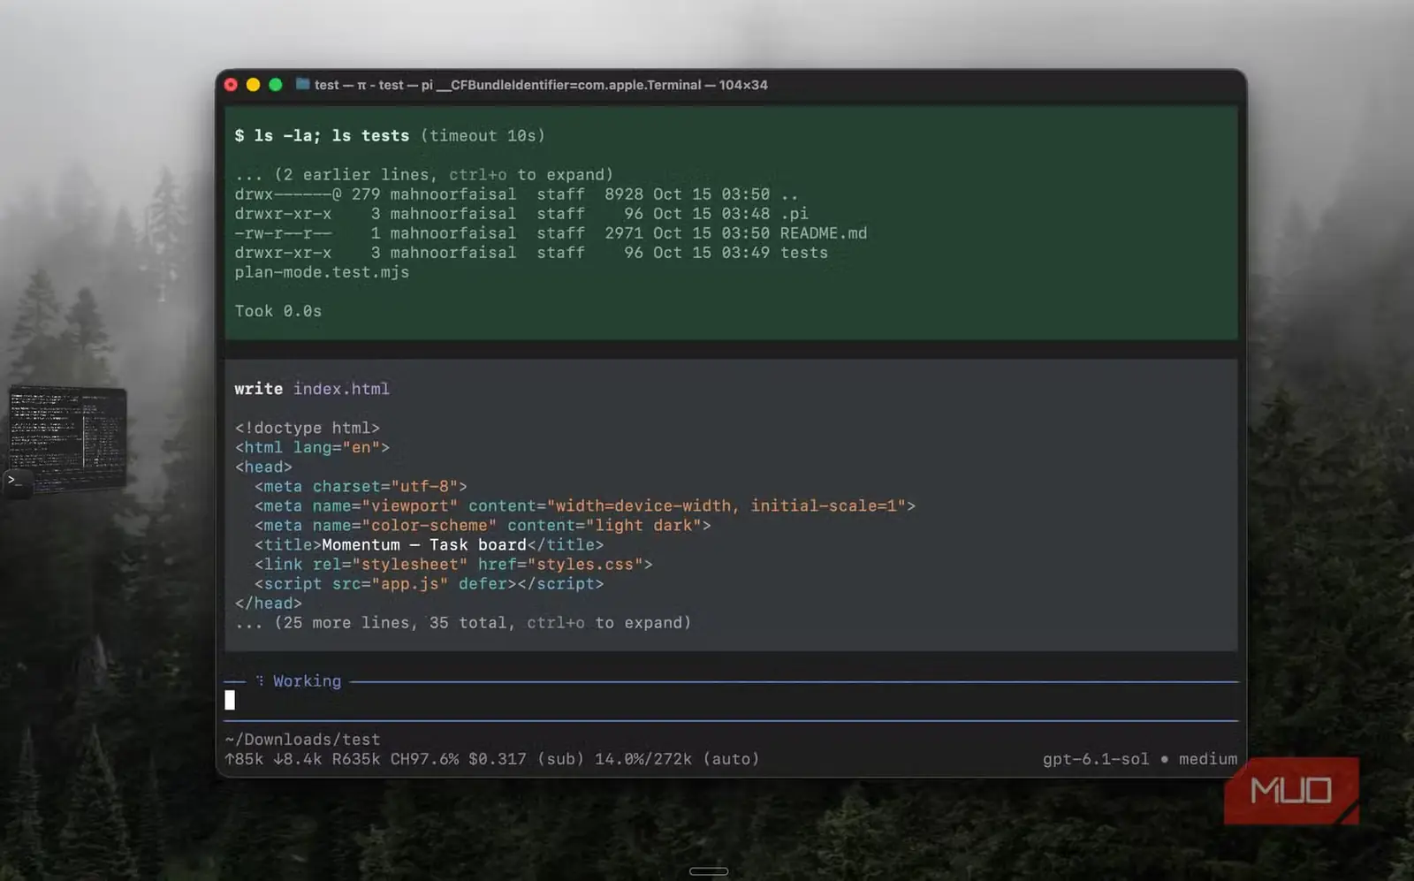
Task: Select the ".pi" directory entry
Action: pos(794,214)
